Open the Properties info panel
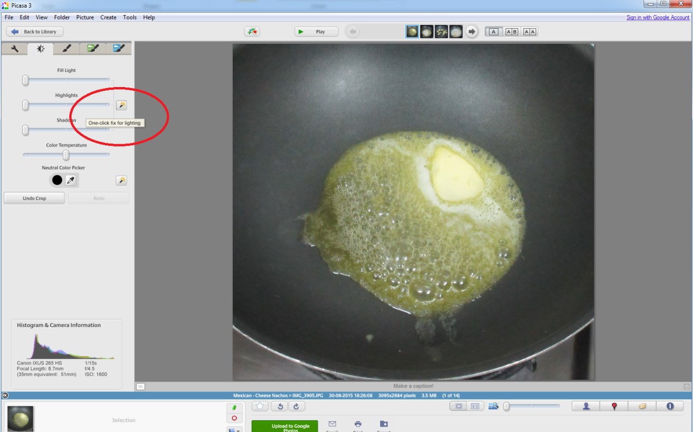693x432 pixels. pyautogui.click(x=670, y=407)
